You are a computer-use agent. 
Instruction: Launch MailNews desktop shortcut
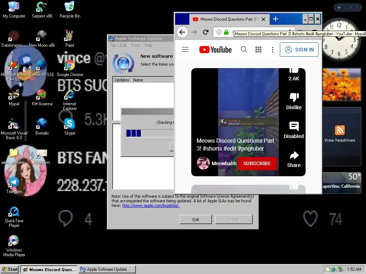click(x=42, y=156)
